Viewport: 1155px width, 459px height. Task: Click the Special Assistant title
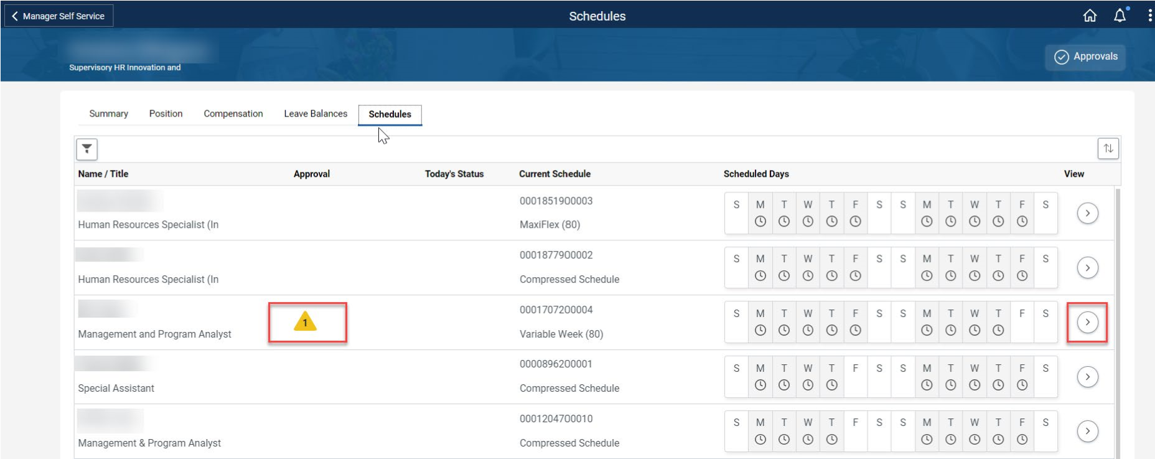[116, 388]
